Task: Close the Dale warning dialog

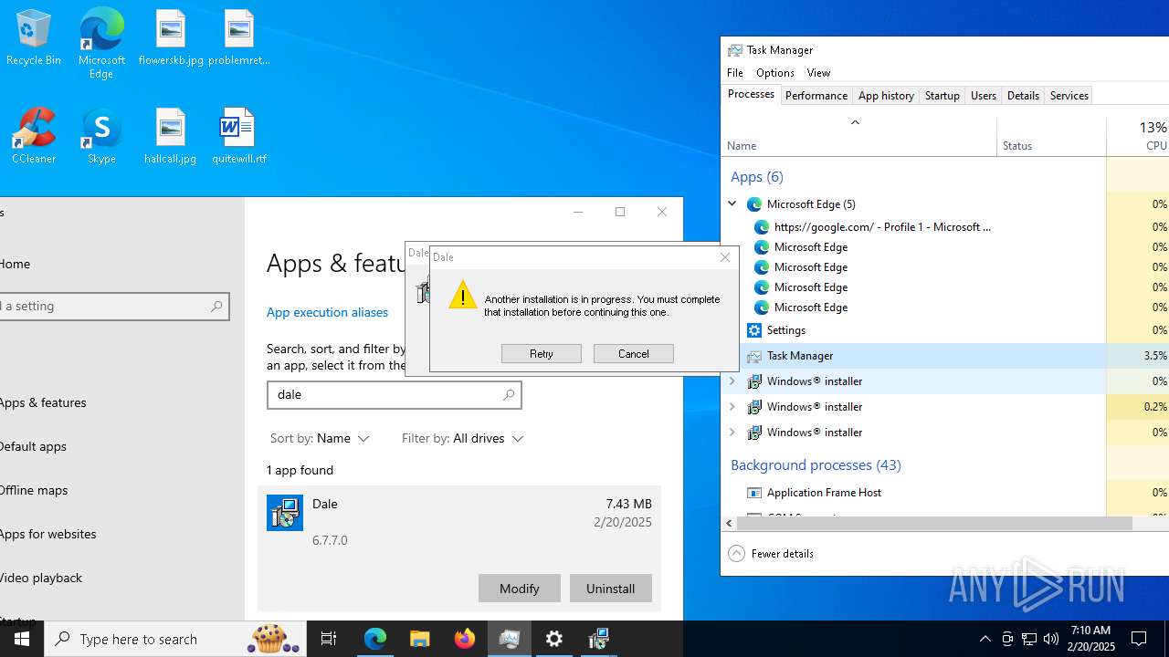Action: (725, 257)
